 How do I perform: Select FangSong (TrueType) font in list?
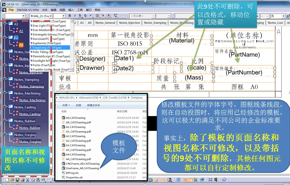(50, 48)
